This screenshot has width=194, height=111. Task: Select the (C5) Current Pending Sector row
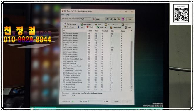point(96,75)
